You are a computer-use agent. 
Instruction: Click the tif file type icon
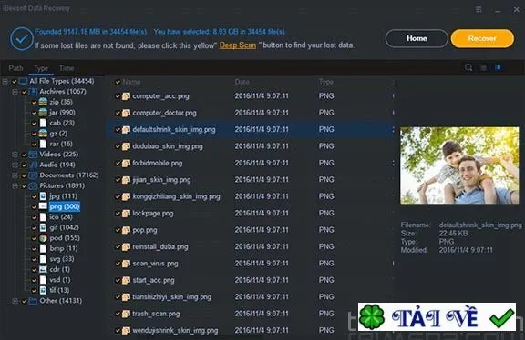pyautogui.click(x=43, y=290)
